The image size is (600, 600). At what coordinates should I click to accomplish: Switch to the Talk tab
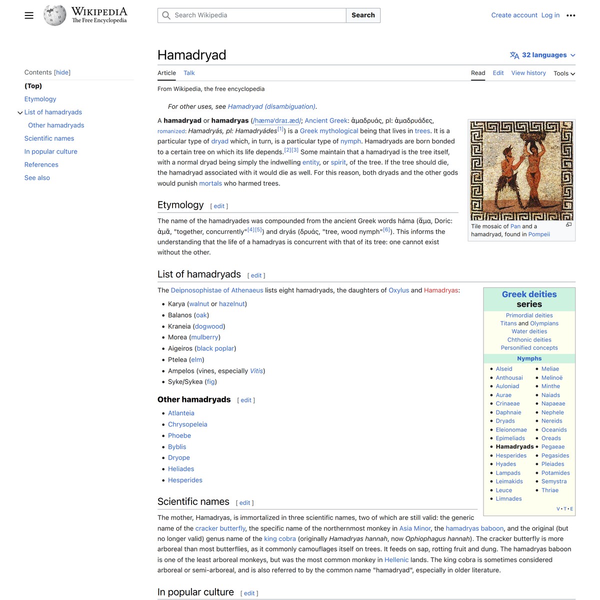[x=189, y=73]
